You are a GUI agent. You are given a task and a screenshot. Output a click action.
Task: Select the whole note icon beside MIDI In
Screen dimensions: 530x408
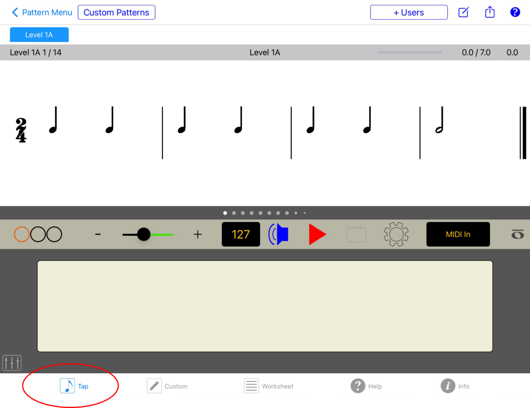tap(518, 234)
